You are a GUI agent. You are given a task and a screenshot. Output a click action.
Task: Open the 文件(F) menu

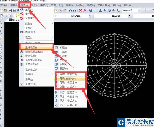[4, 5]
